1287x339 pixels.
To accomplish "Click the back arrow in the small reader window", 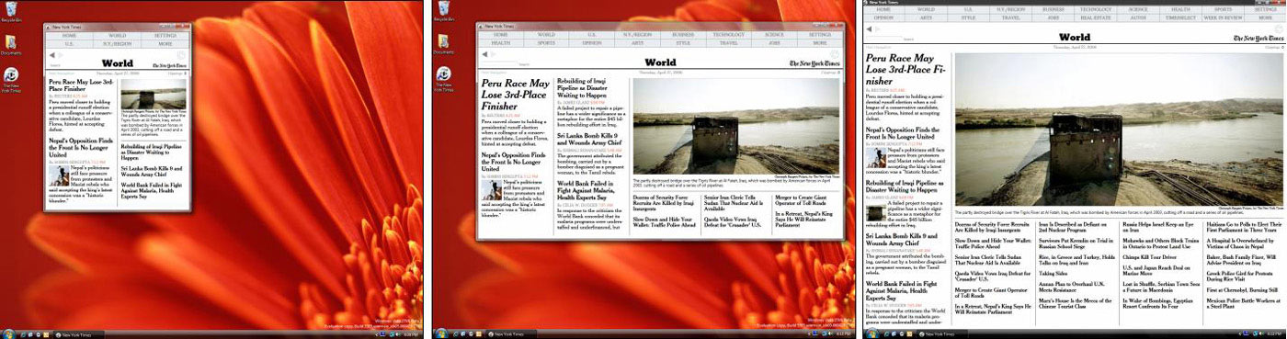I will tap(51, 55).
